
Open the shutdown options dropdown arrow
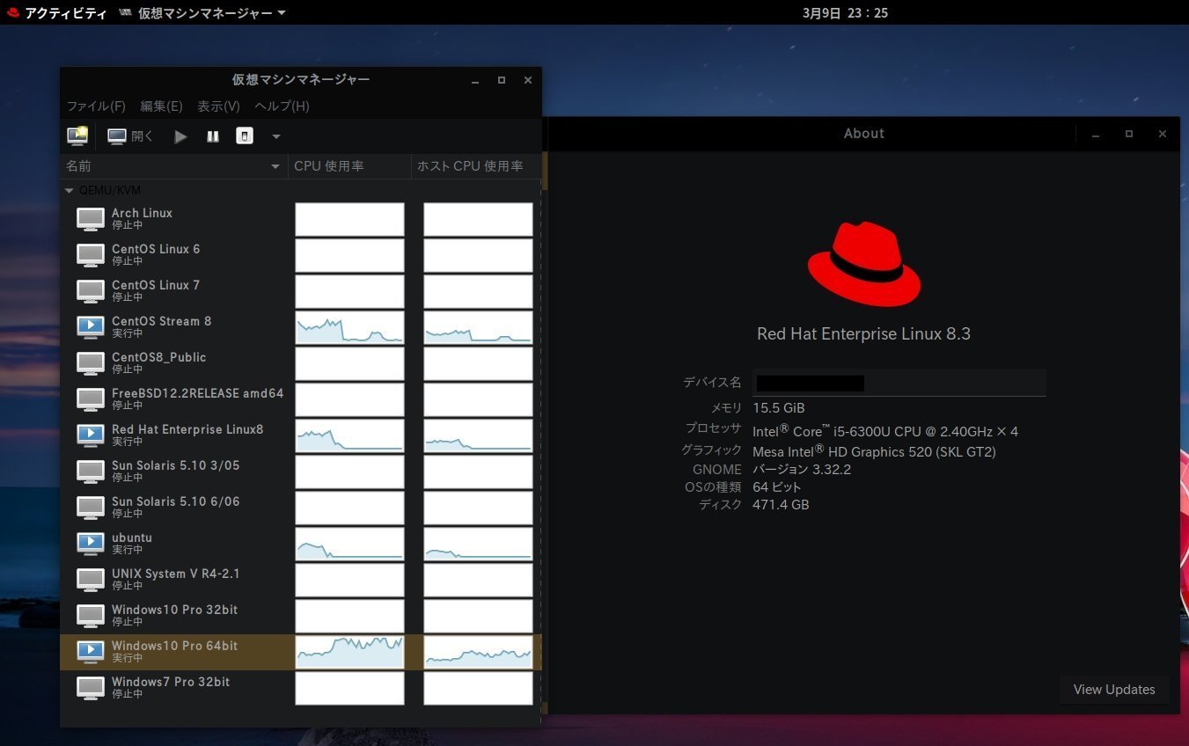pos(275,136)
